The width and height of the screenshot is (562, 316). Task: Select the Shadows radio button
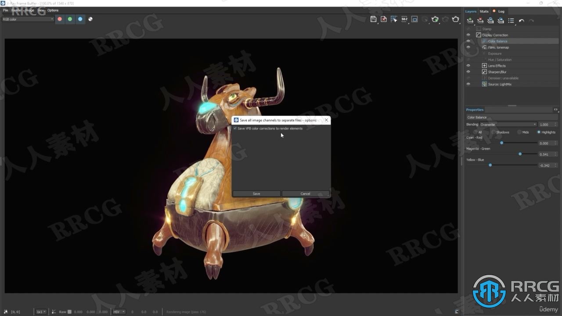click(x=494, y=132)
